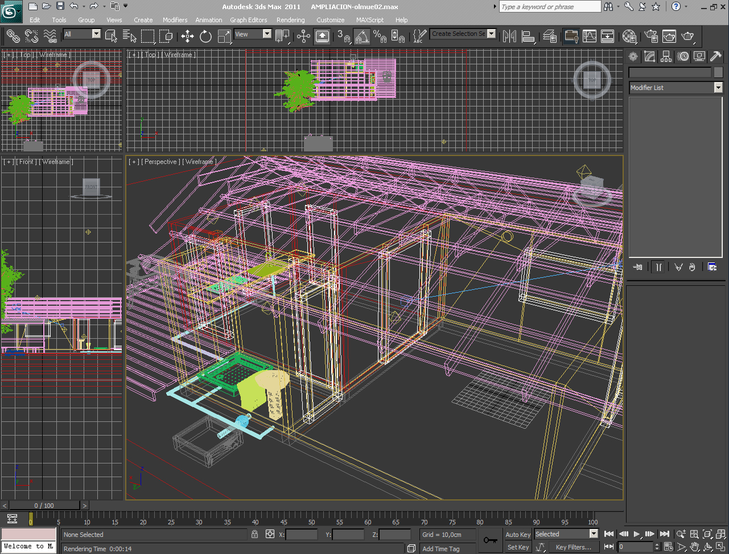The height and width of the screenshot is (554, 729).
Task: Click the Undo arrow in title bar
Action: pyautogui.click(x=74, y=6)
